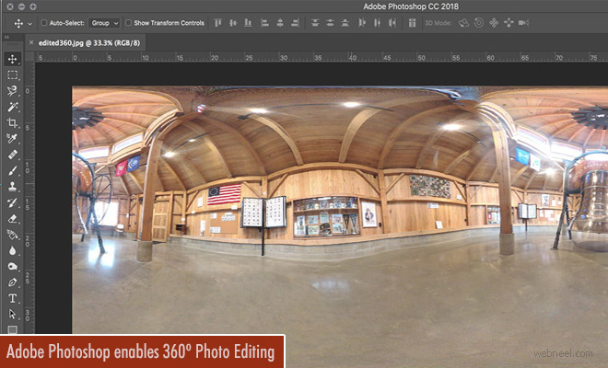
Task: Click the Auto-Align Layers icon
Action: (412, 23)
